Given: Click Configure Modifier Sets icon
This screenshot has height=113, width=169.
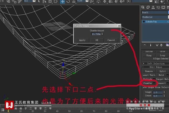Looking at the screenshot, I should (x=167, y=45).
